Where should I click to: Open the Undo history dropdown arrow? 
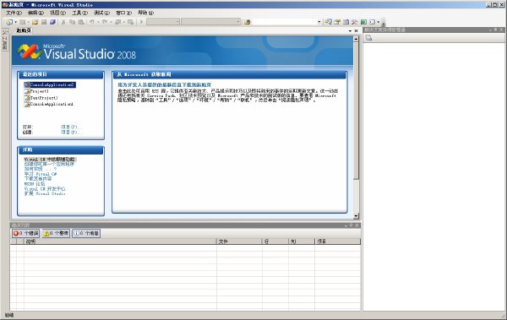point(98,22)
